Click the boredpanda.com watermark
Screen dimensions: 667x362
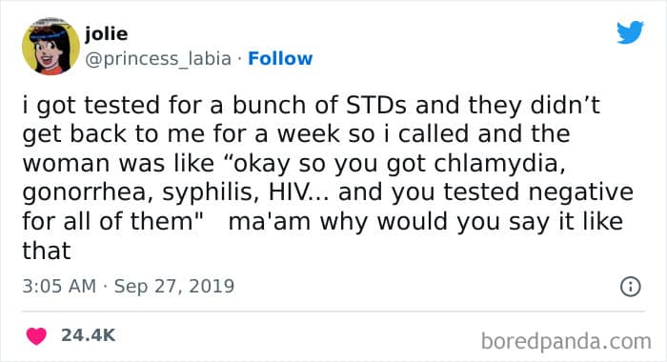tap(566, 342)
